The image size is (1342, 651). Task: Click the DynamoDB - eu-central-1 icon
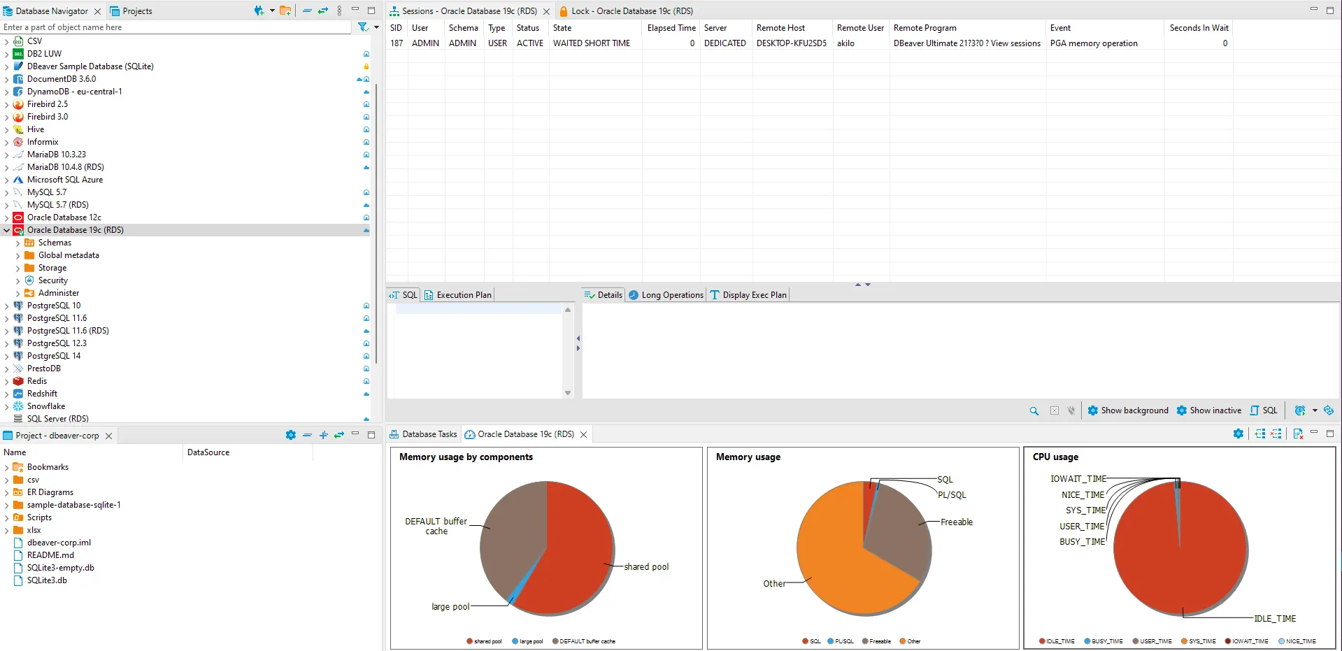(18, 92)
